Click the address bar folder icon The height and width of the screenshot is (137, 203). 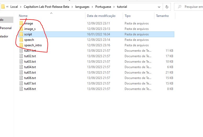point(3,6)
